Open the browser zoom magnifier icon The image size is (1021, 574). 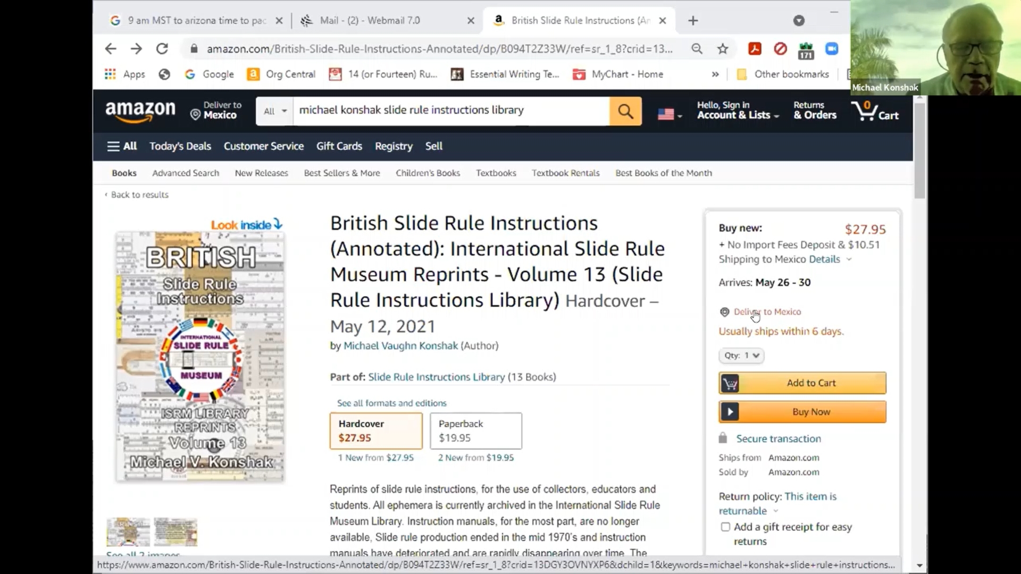click(697, 49)
